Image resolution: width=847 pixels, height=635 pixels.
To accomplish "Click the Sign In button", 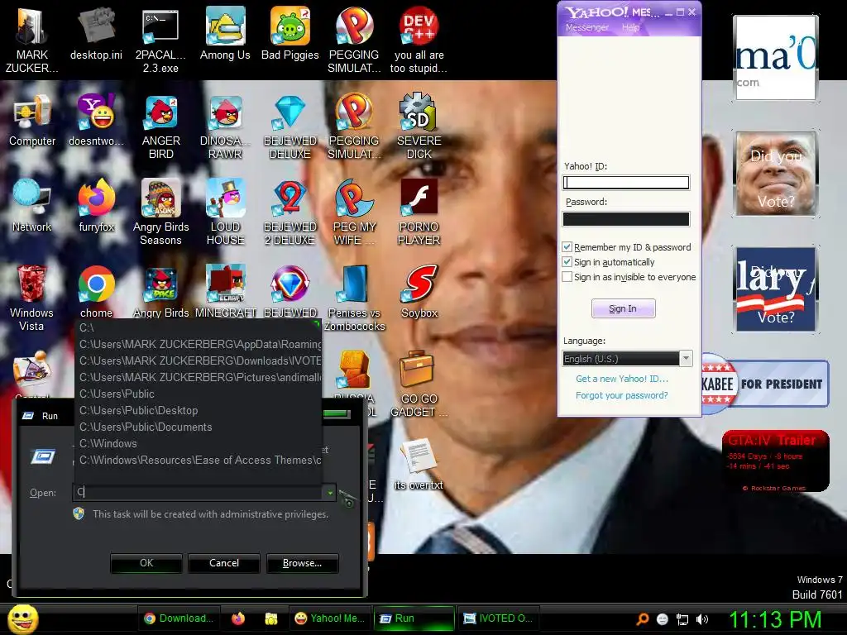I will pyautogui.click(x=623, y=308).
